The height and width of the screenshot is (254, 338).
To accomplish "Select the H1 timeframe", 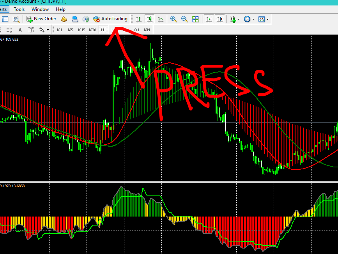I will click(103, 30).
